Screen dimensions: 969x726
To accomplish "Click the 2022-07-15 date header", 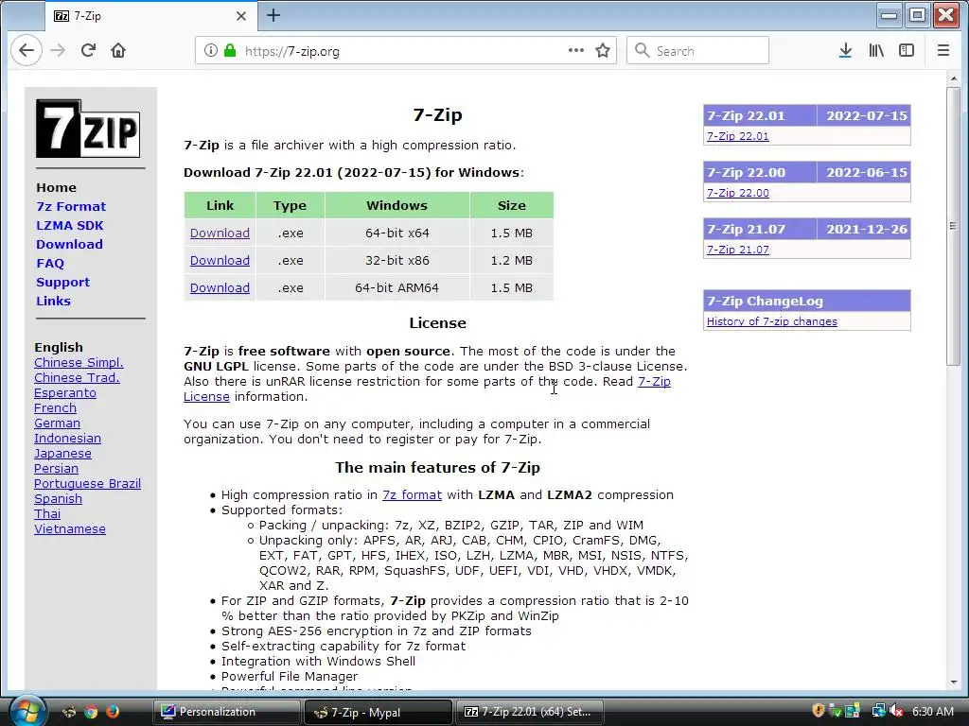I will click(x=867, y=115).
